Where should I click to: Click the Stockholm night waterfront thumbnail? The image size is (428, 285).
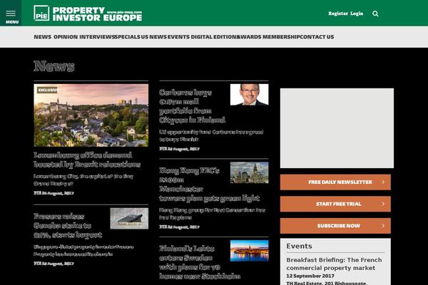click(249, 251)
